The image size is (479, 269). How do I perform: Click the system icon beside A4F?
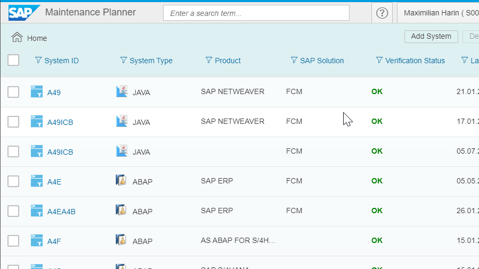click(37, 240)
